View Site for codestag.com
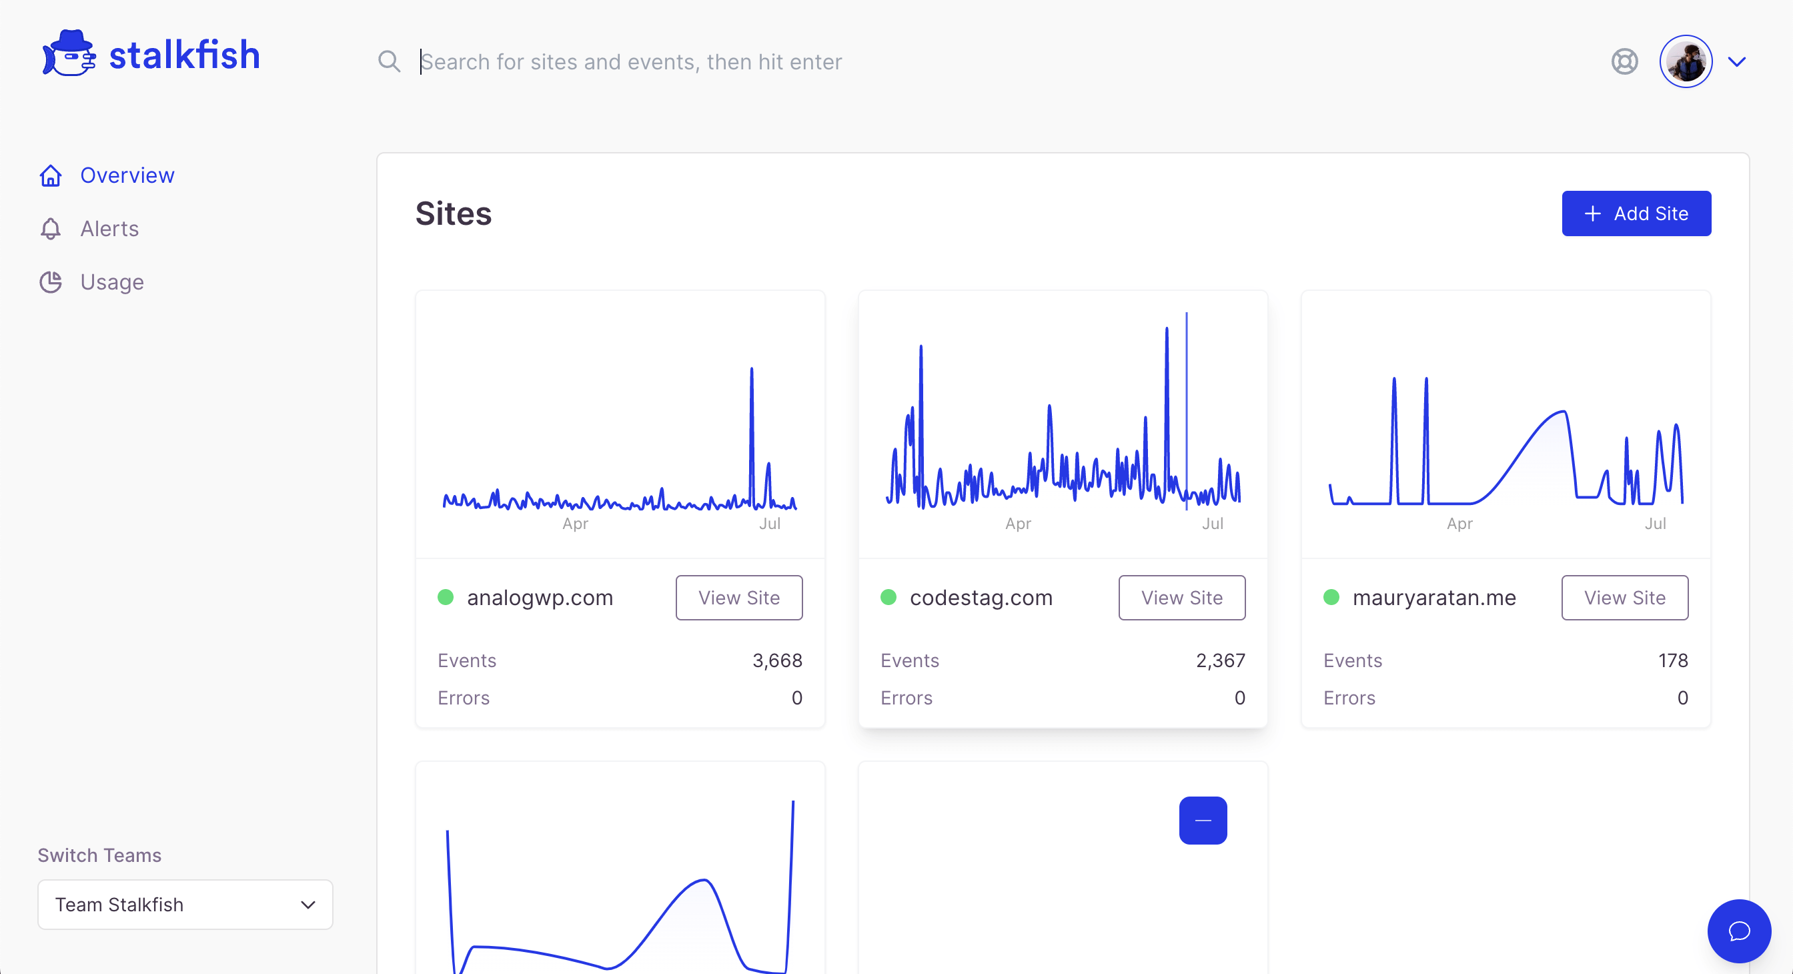The height and width of the screenshot is (974, 1793). coord(1181,597)
